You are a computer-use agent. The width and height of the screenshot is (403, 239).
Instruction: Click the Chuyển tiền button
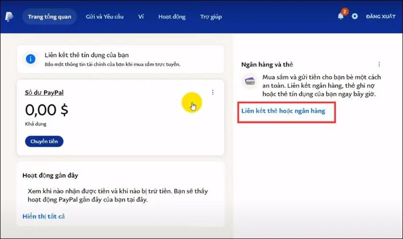(x=44, y=141)
